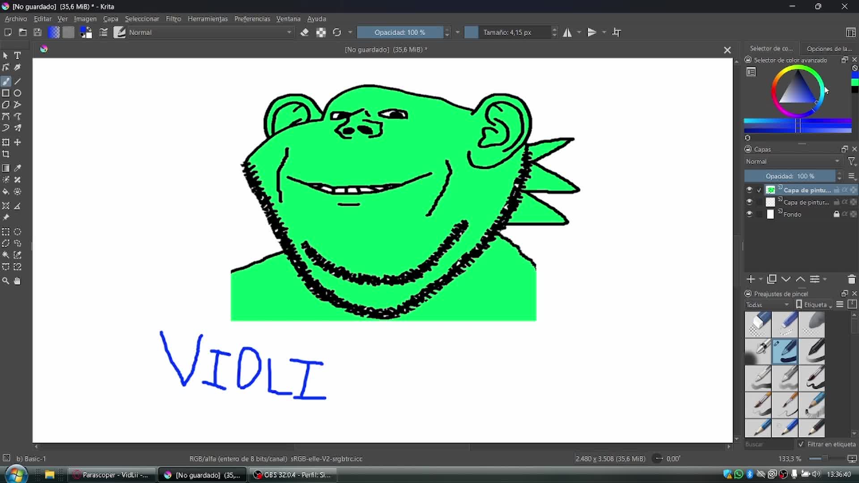
Task: Hide the Fondo layer
Action: [x=749, y=214]
